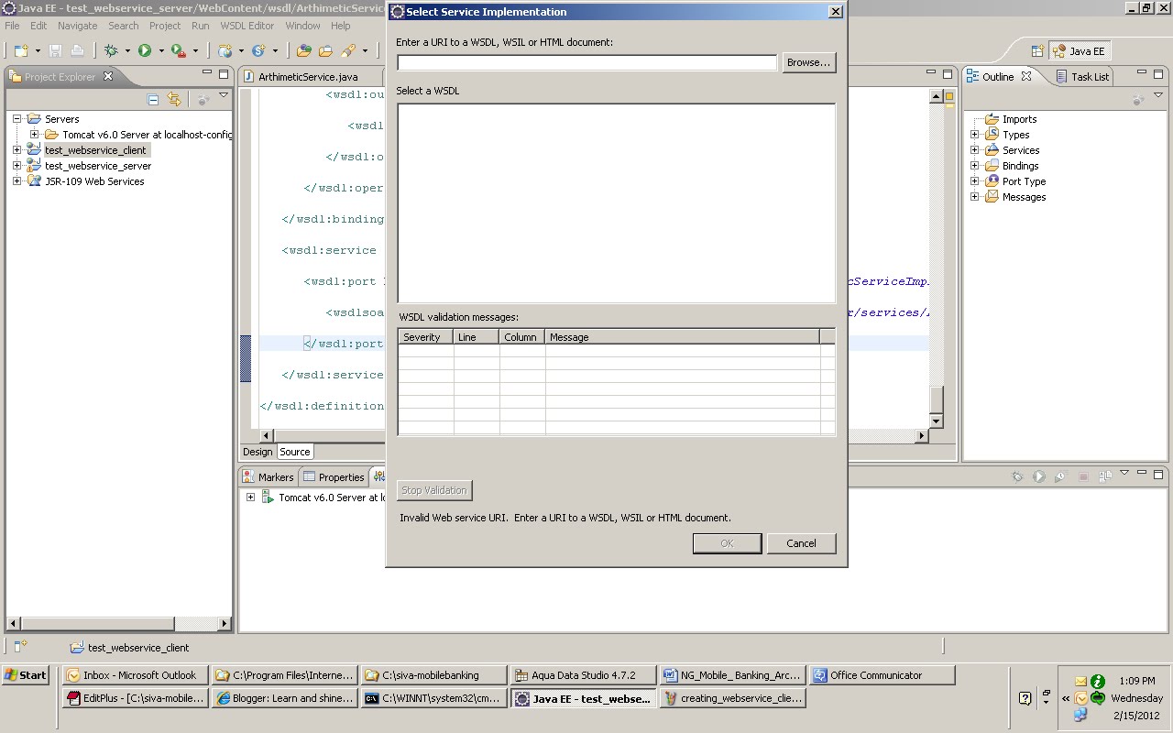Open the WSDL Editor menu

pyautogui.click(x=247, y=26)
